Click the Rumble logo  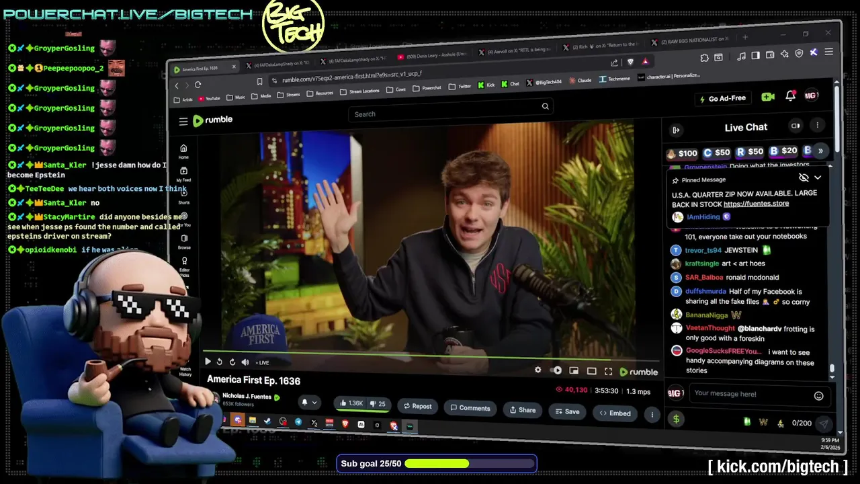point(212,120)
